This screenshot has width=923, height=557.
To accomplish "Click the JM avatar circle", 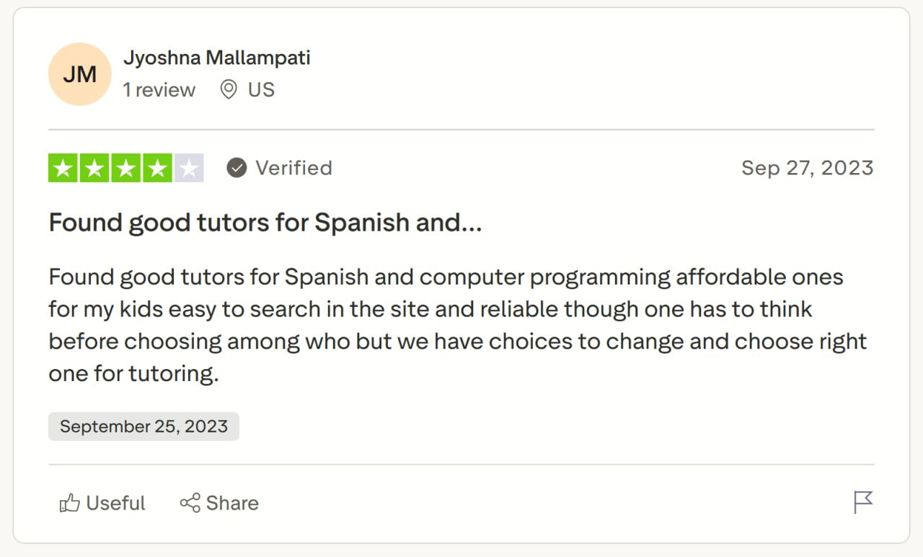I will (79, 73).
